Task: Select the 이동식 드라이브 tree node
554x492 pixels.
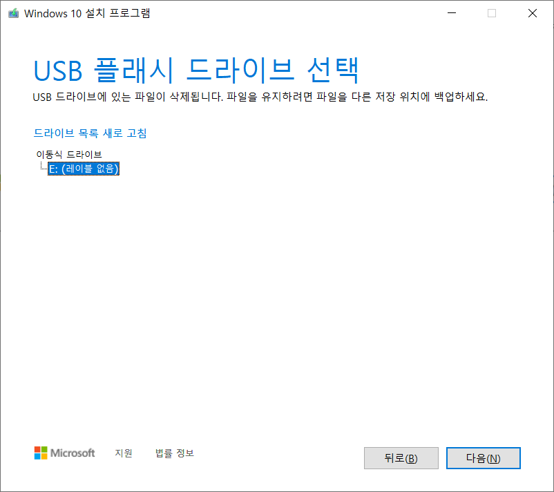Action: pyautogui.click(x=69, y=155)
